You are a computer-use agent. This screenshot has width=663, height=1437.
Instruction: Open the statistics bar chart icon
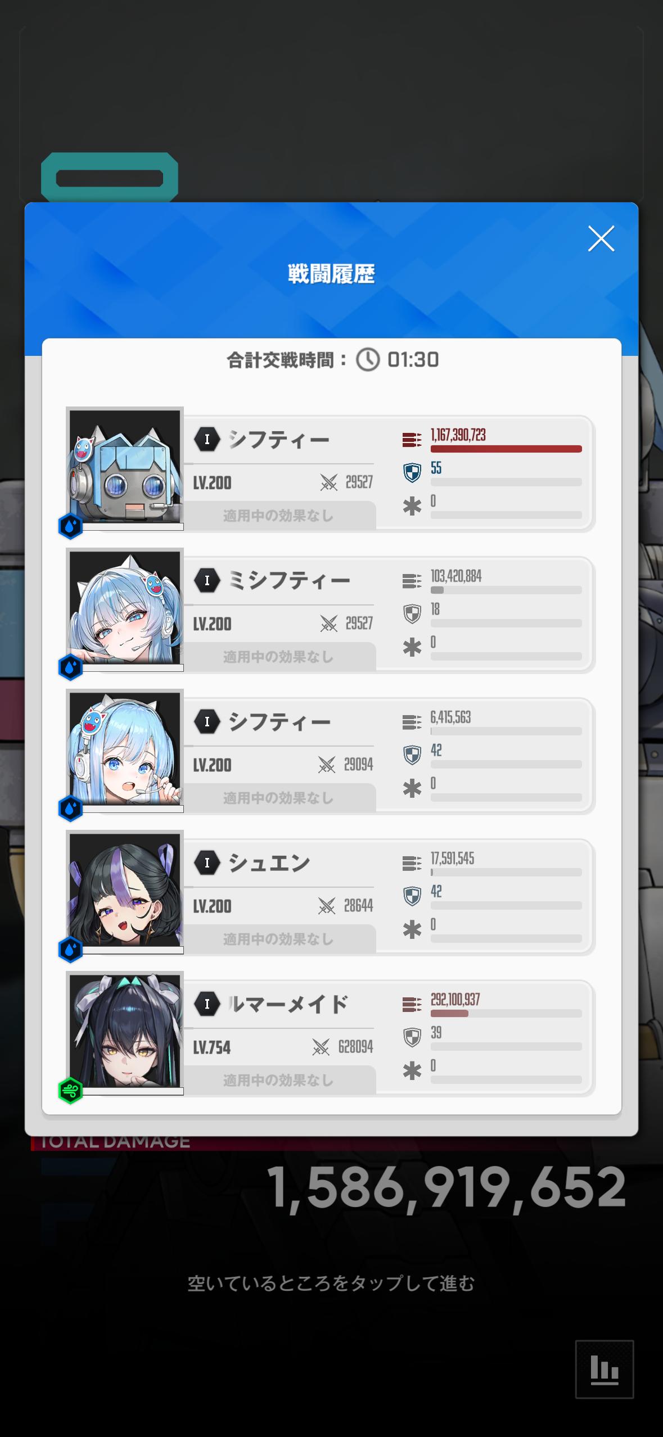click(x=605, y=1369)
